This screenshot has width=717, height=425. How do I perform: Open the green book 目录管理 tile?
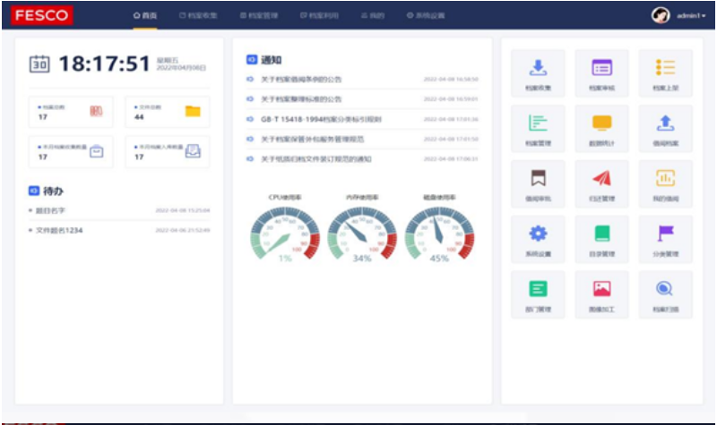click(x=601, y=239)
